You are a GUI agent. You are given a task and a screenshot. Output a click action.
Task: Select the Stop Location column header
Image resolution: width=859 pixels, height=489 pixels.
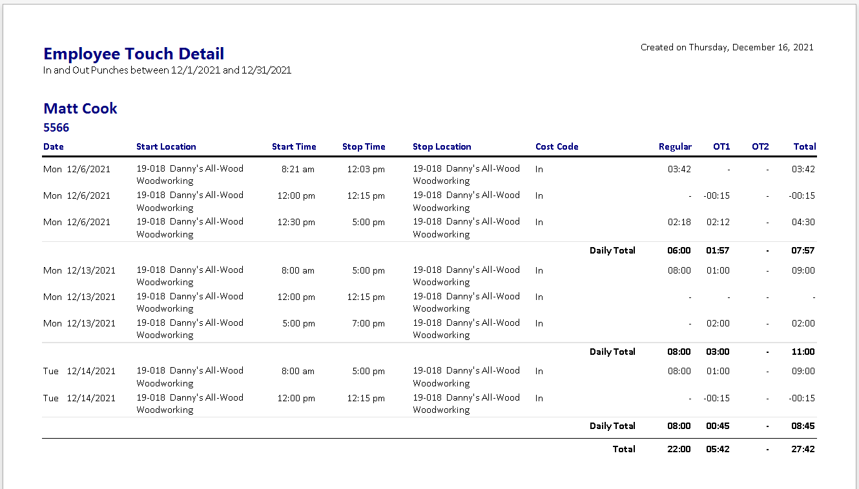tap(442, 146)
